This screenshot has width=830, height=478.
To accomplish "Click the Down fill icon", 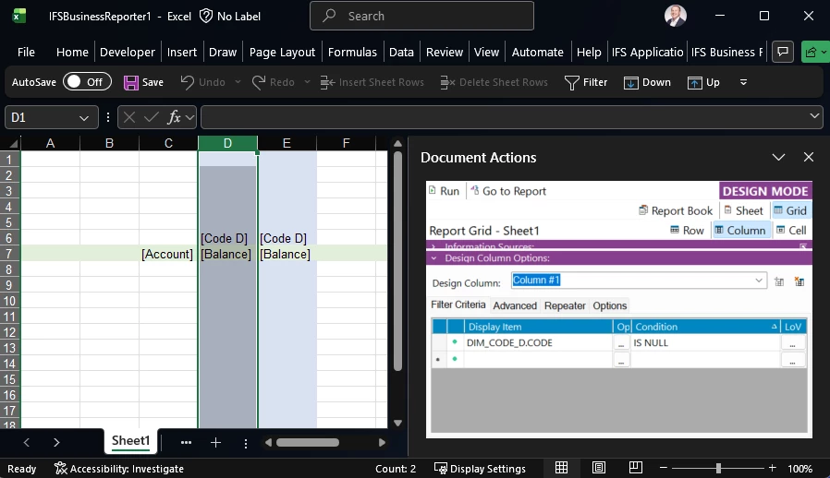I will point(630,83).
